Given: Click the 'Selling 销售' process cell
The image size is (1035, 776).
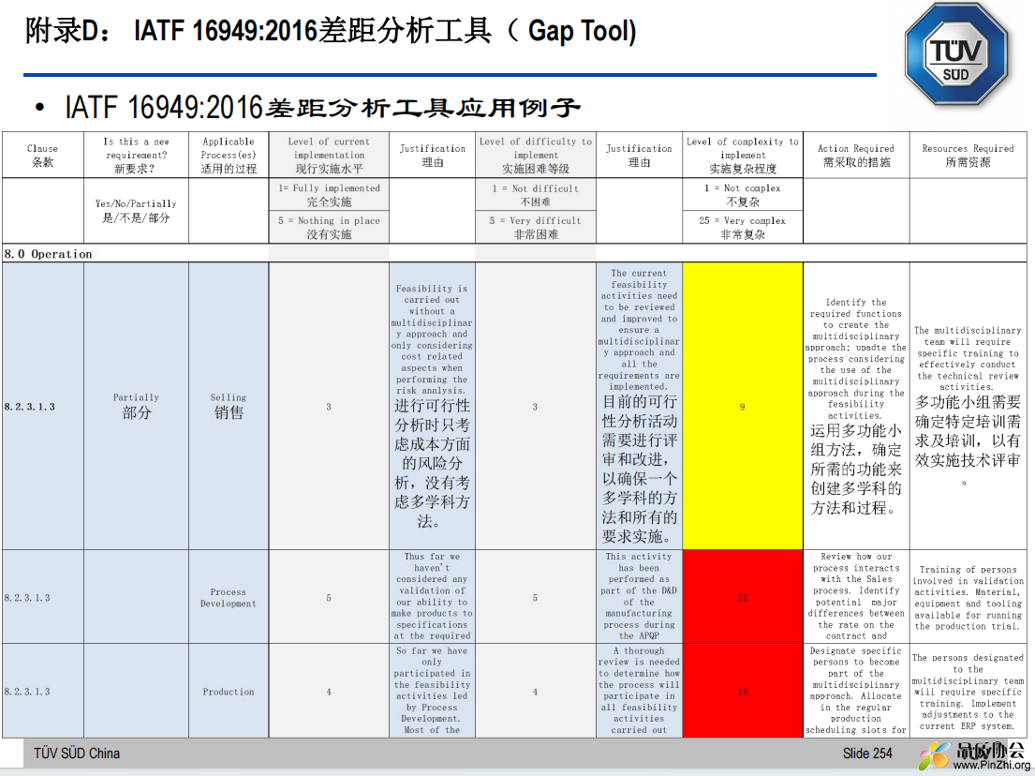Looking at the screenshot, I should [x=229, y=406].
